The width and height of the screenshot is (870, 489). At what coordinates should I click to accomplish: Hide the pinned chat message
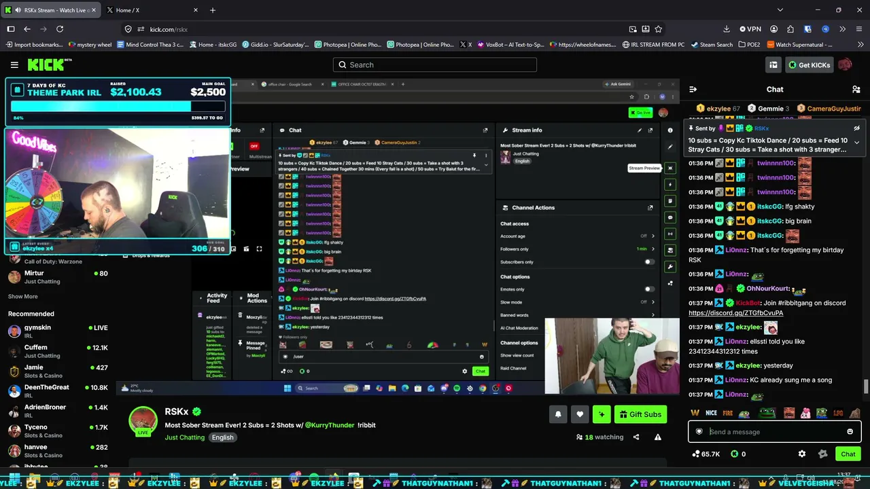856,128
